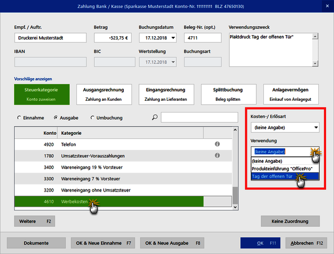Click Verwendungszweck scroll up arrow
Viewport: 334px width, 254px height.
tap(315, 36)
